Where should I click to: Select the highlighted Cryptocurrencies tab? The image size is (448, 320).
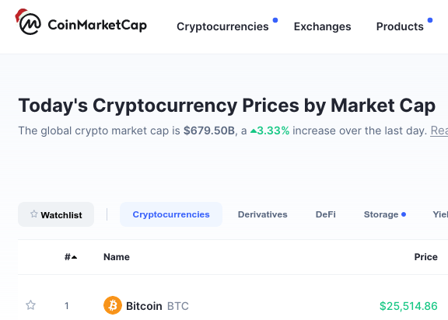pyautogui.click(x=171, y=214)
